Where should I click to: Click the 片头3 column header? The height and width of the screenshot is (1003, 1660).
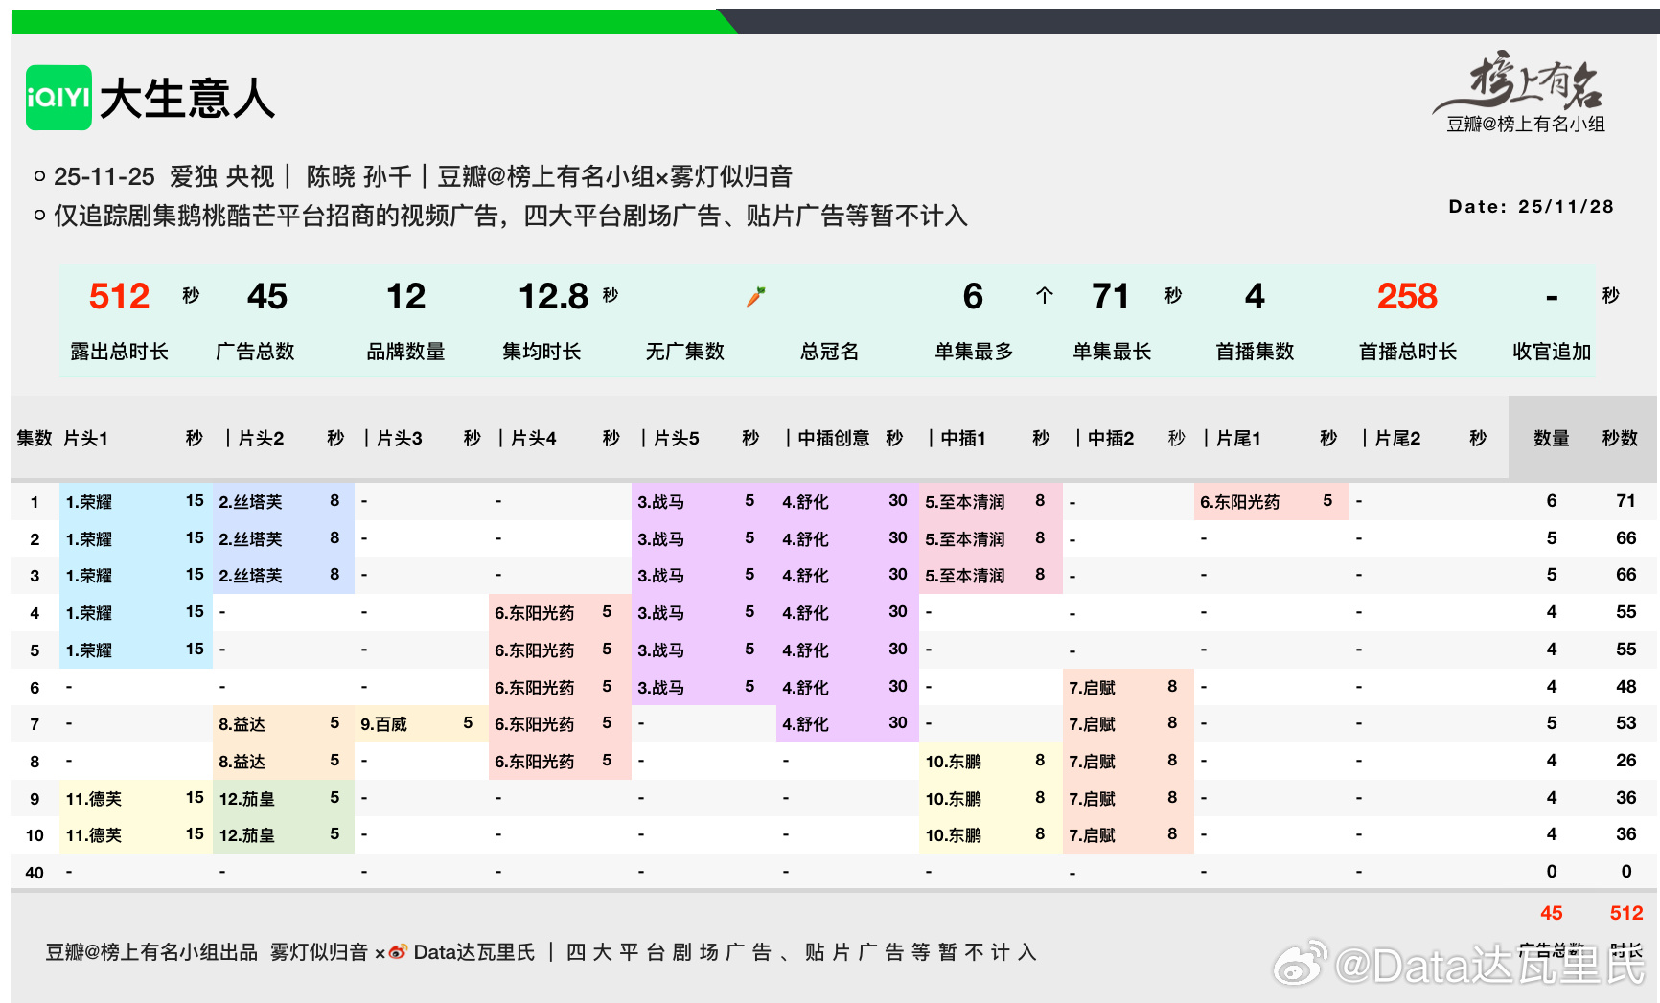tap(400, 438)
